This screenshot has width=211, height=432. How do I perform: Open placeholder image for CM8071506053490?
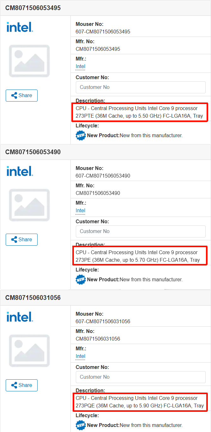[x=29, y=205]
